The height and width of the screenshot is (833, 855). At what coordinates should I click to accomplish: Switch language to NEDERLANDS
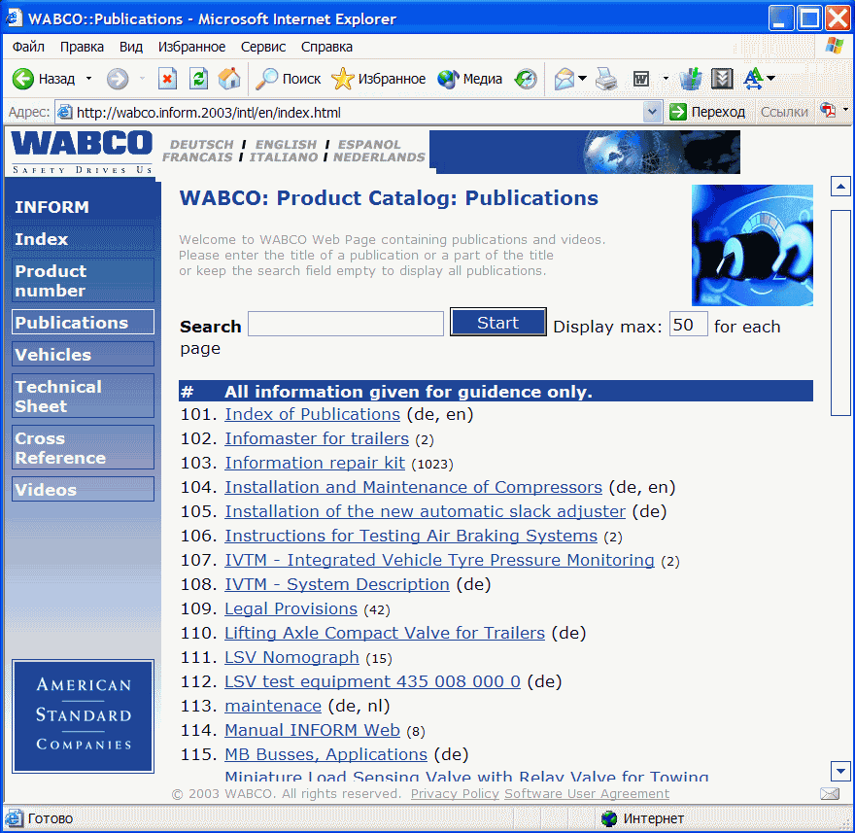[379, 157]
